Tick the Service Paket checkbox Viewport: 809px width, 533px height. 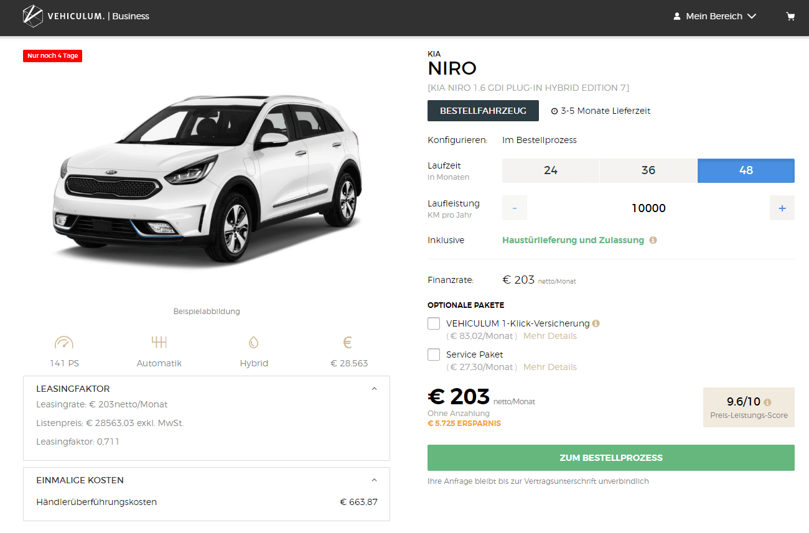pyautogui.click(x=434, y=355)
